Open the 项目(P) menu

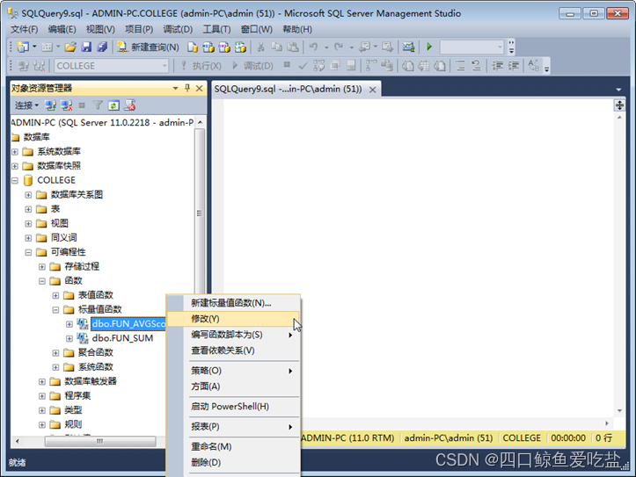(139, 30)
